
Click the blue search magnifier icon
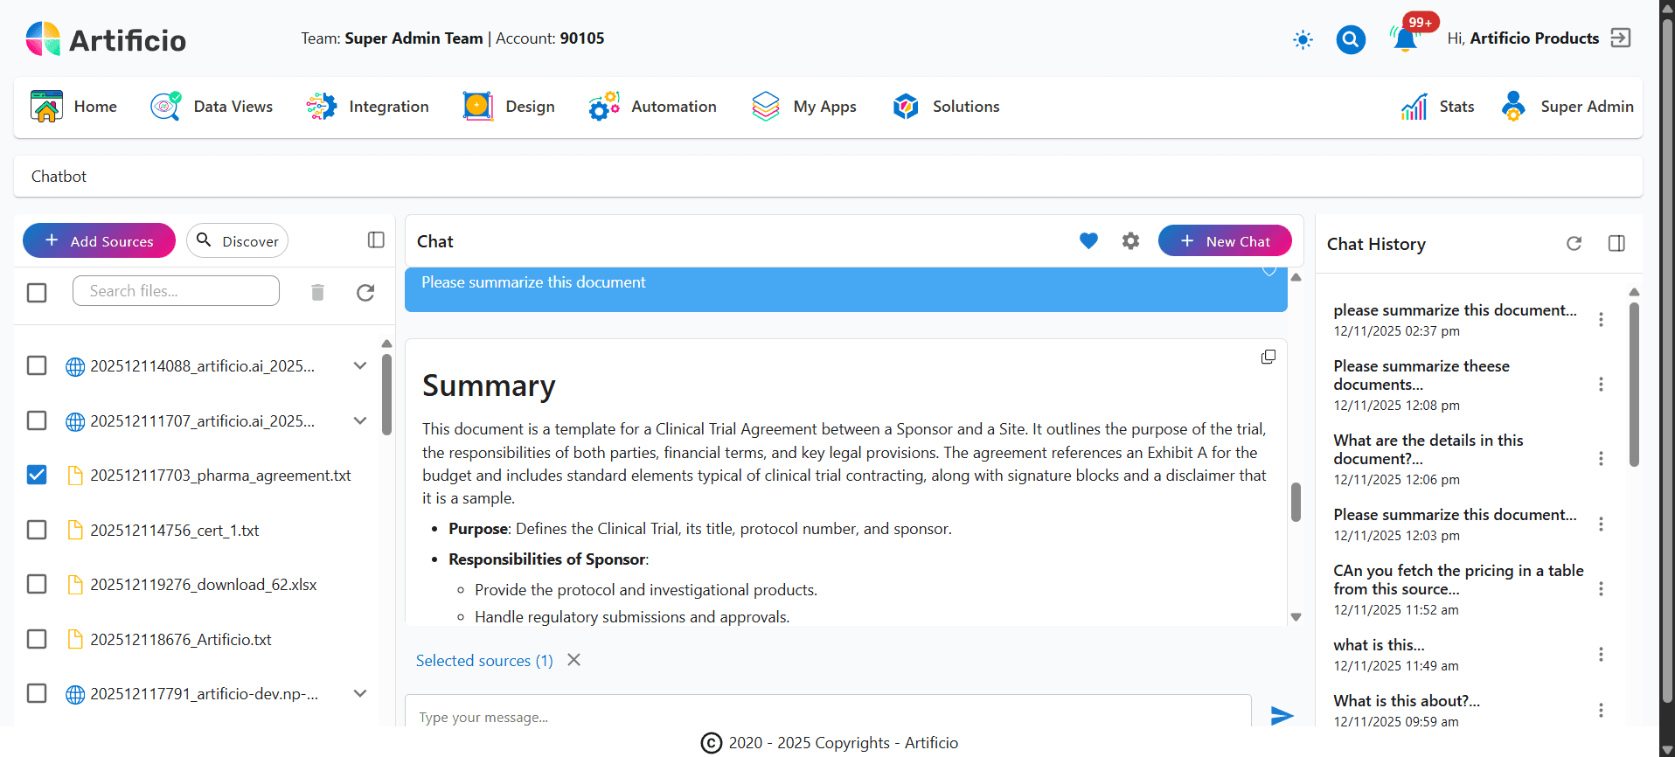[1351, 39]
